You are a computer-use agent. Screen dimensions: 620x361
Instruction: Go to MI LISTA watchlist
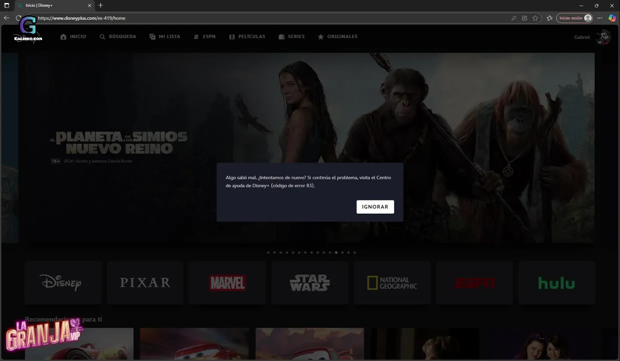coord(164,37)
